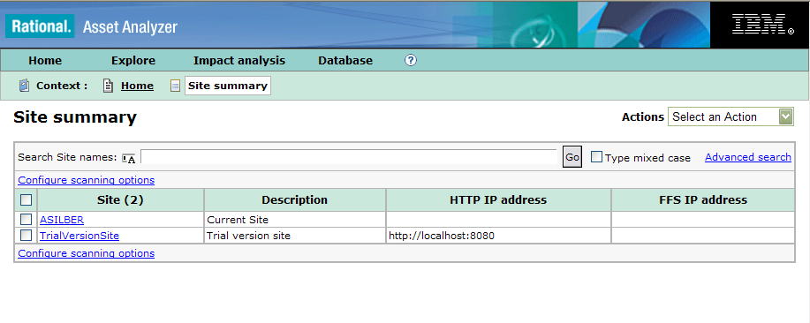
Task: Click the Site summary page icon
Action: pos(176,86)
